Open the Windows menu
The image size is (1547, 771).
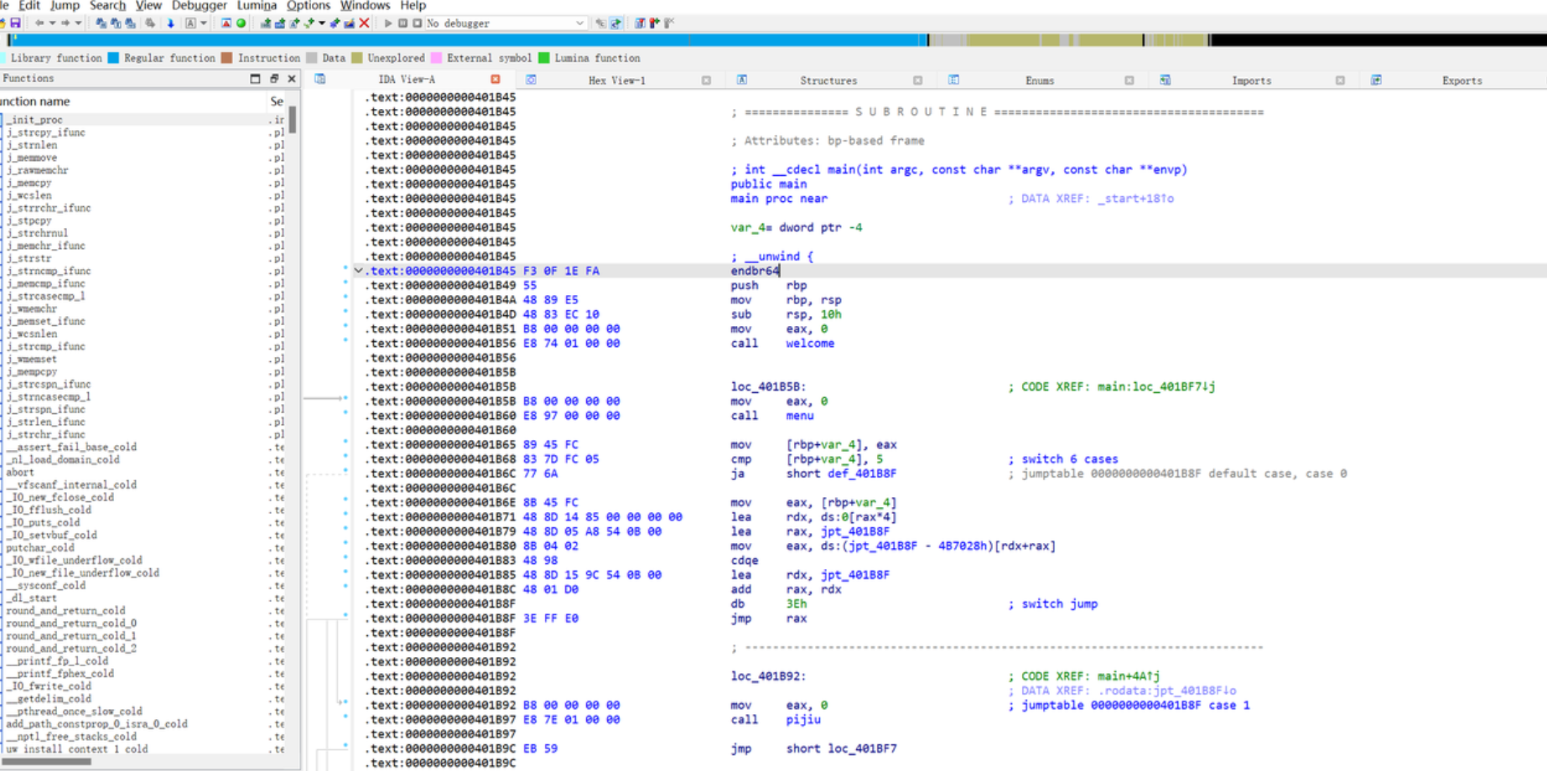(365, 6)
